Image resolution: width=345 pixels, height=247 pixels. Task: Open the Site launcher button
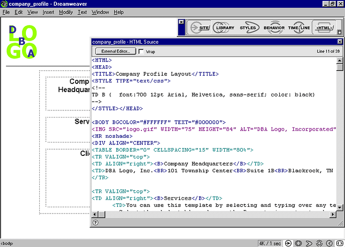point(200,27)
